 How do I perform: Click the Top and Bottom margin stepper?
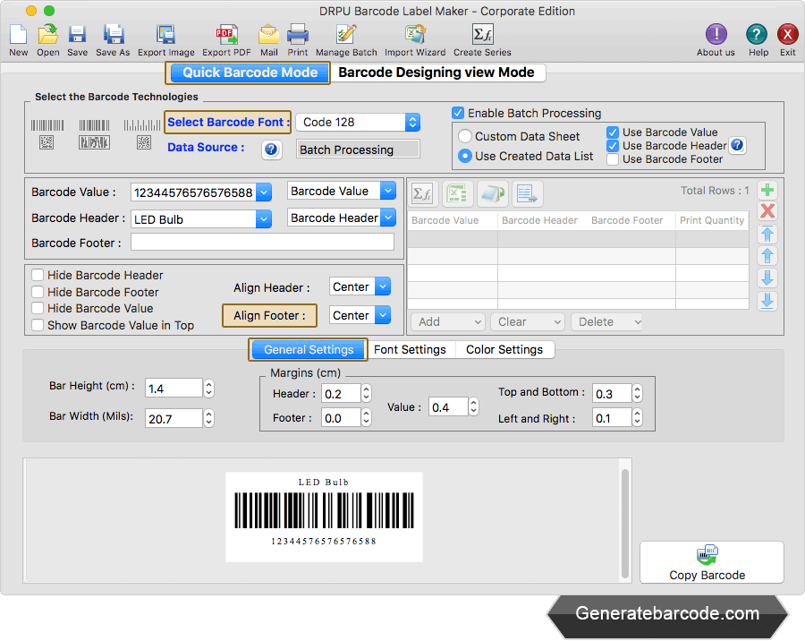click(637, 394)
